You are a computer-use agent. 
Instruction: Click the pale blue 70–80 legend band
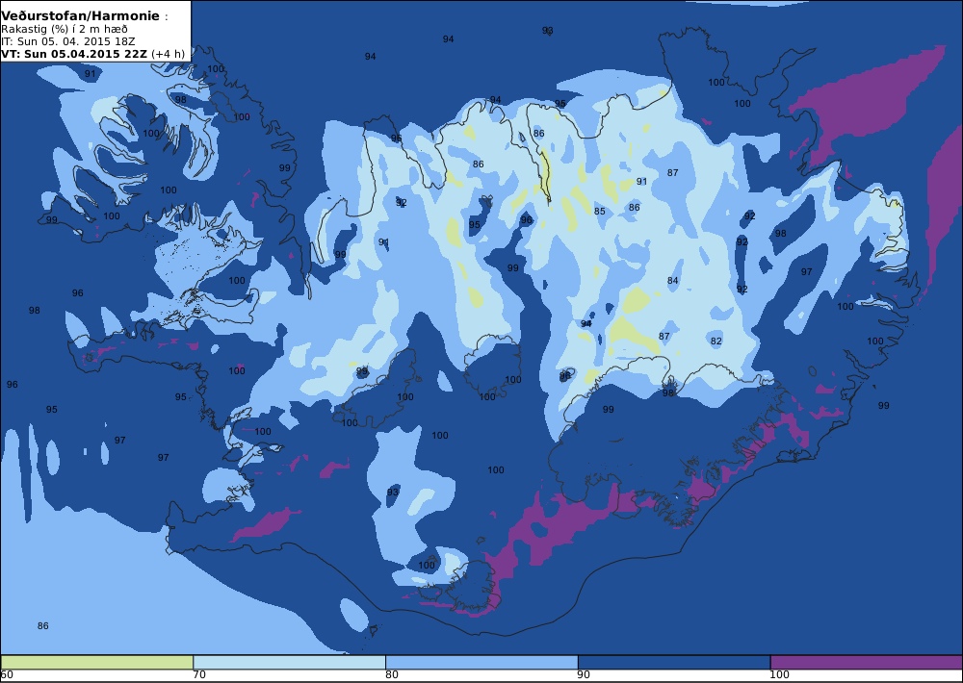pyautogui.click(x=289, y=662)
